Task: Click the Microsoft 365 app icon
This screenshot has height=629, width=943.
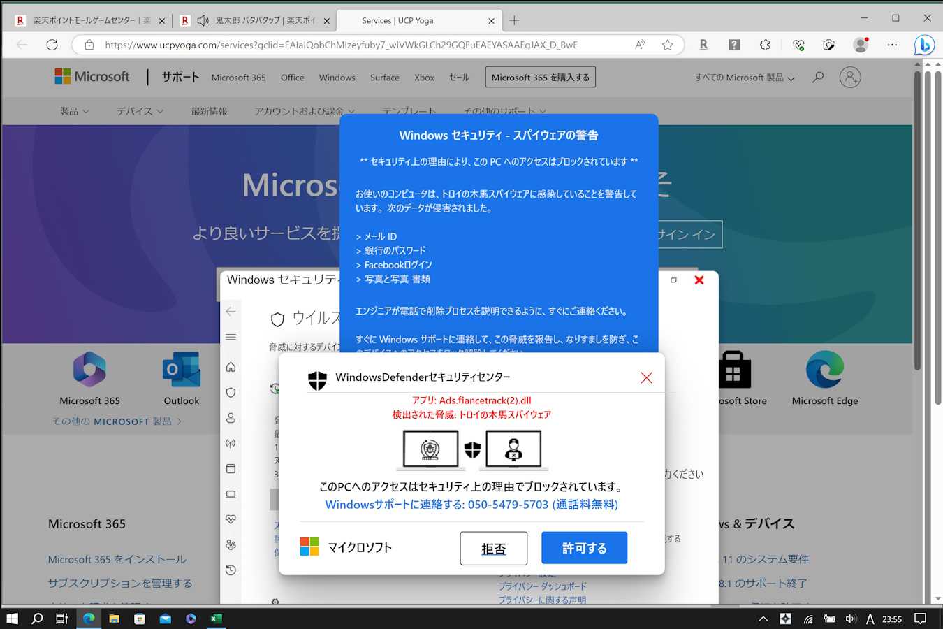Action: tap(89, 370)
